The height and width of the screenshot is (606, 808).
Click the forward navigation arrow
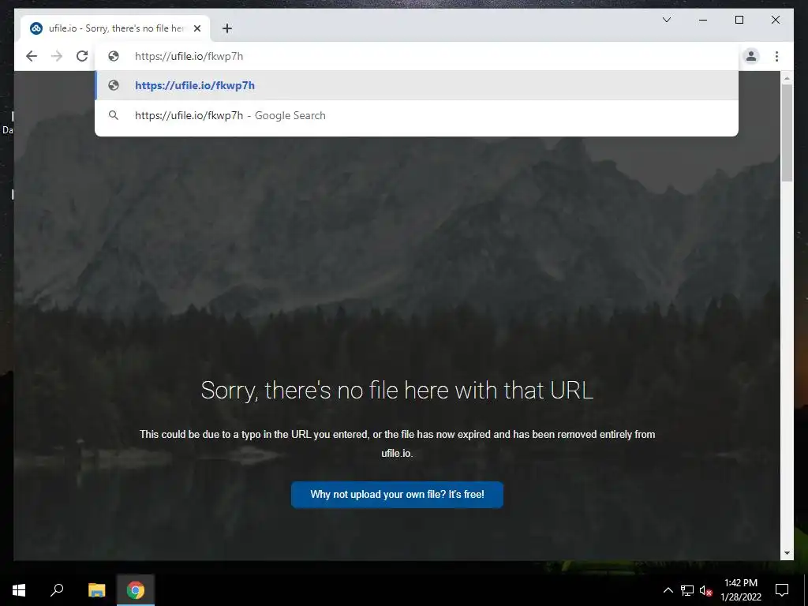click(57, 56)
